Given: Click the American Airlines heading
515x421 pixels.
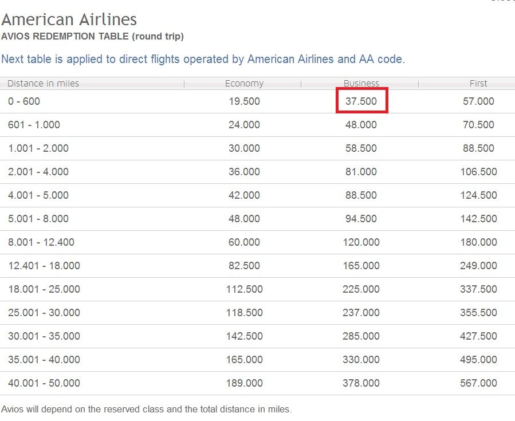Looking at the screenshot, I should pyautogui.click(x=69, y=19).
